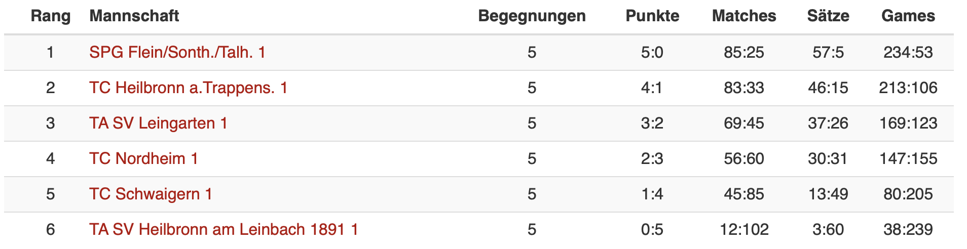Screen dimensions: 967x249
Task: Open the TC Nordheim 1 team link
Action: pos(143,159)
